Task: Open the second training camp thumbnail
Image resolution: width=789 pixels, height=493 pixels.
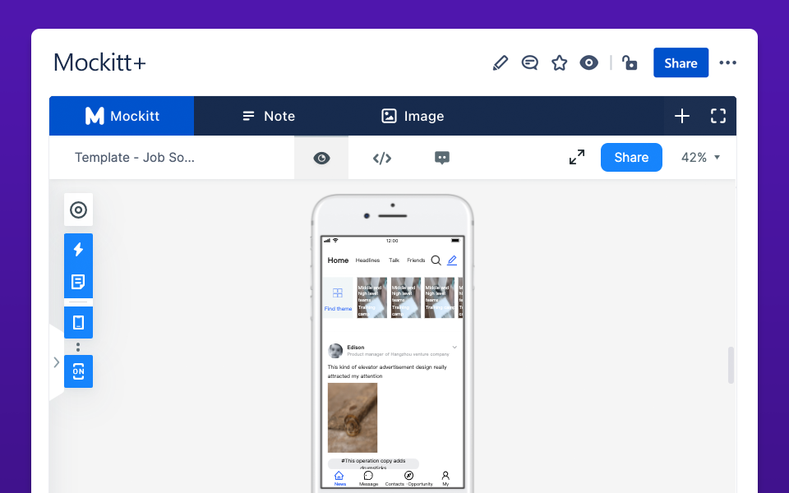Action: pos(405,297)
